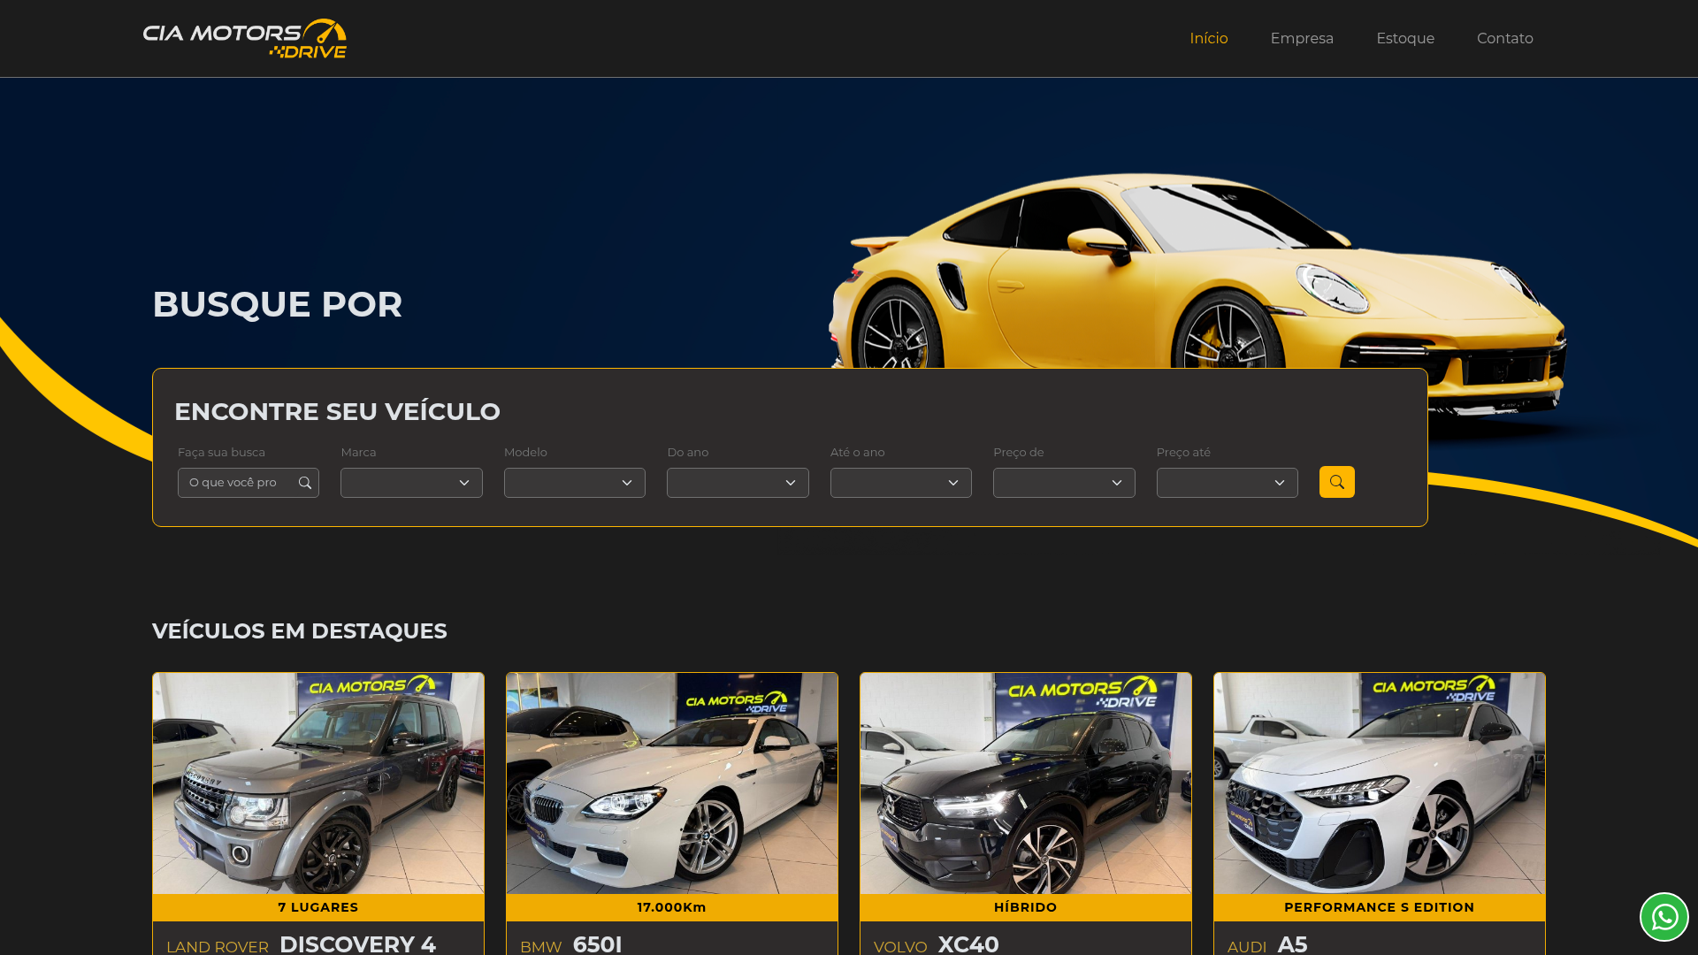Screen dimensions: 1698x955
Task: Click magnifier icon inside search field
Action: pos(305,483)
